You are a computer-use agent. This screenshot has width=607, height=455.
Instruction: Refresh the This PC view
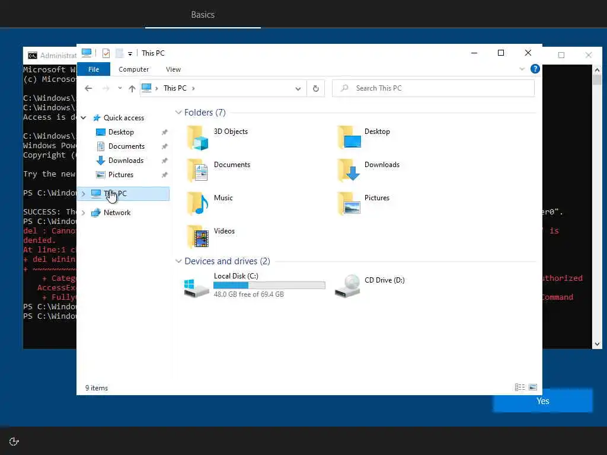point(316,89)
